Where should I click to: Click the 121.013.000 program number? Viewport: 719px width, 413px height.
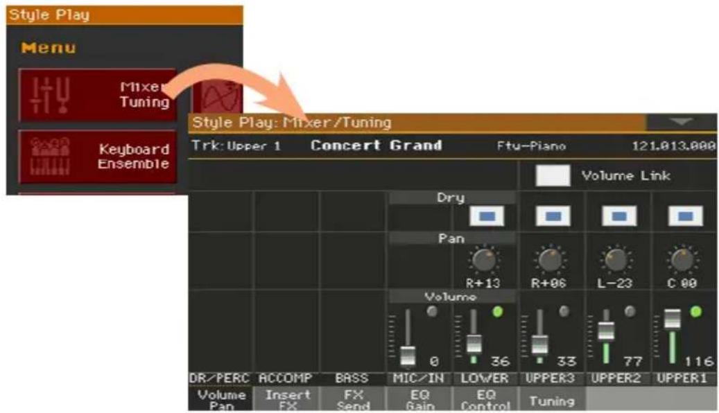pos(674,146)
